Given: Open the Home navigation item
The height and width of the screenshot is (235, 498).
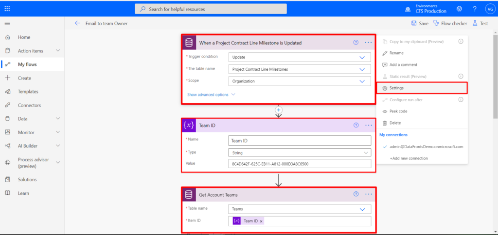Looking at the screenshot, I should click(24, 37).
